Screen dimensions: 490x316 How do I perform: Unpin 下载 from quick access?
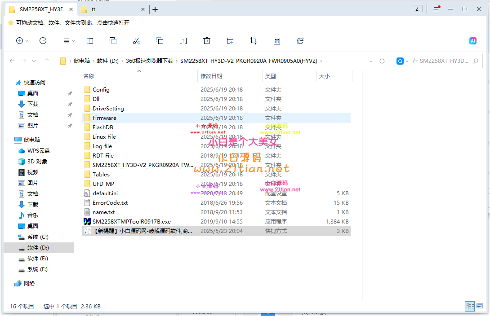click(70, 104)
